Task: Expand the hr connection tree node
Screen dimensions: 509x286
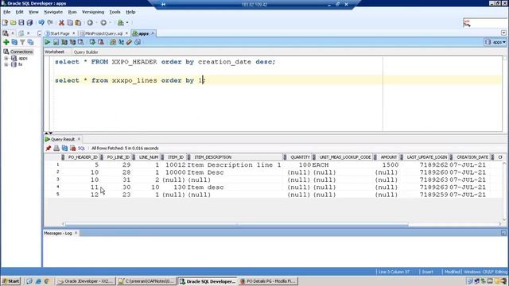Action: [6, 64]
